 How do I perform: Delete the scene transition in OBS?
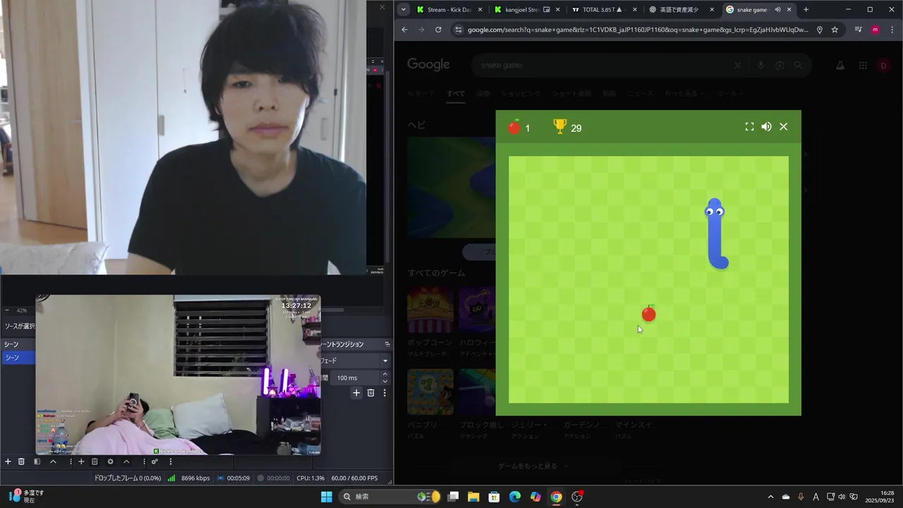(x=371, y=393)
